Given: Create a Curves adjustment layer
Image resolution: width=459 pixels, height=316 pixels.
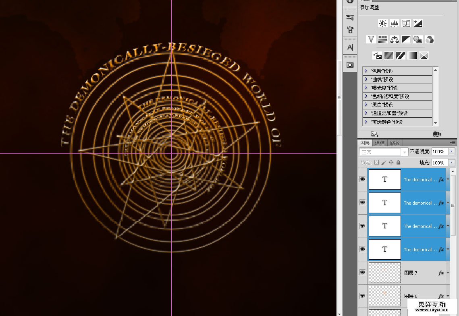Looking at the screenshot, I should pyautogui.click(x=406, y=23).
